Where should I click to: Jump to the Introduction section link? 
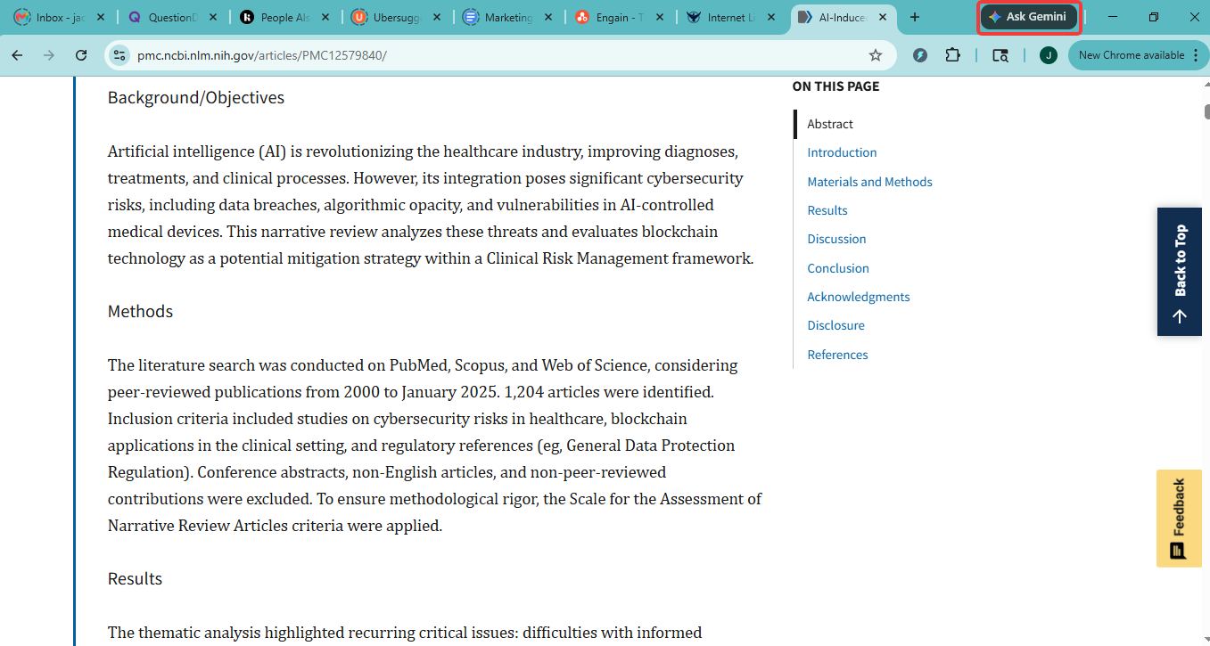tap(842, 152)
